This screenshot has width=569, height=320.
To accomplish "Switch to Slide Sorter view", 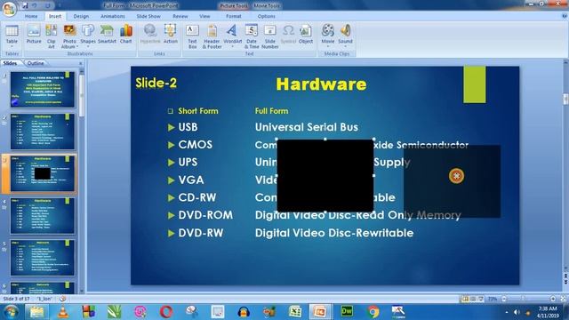I will pos(473,299).
